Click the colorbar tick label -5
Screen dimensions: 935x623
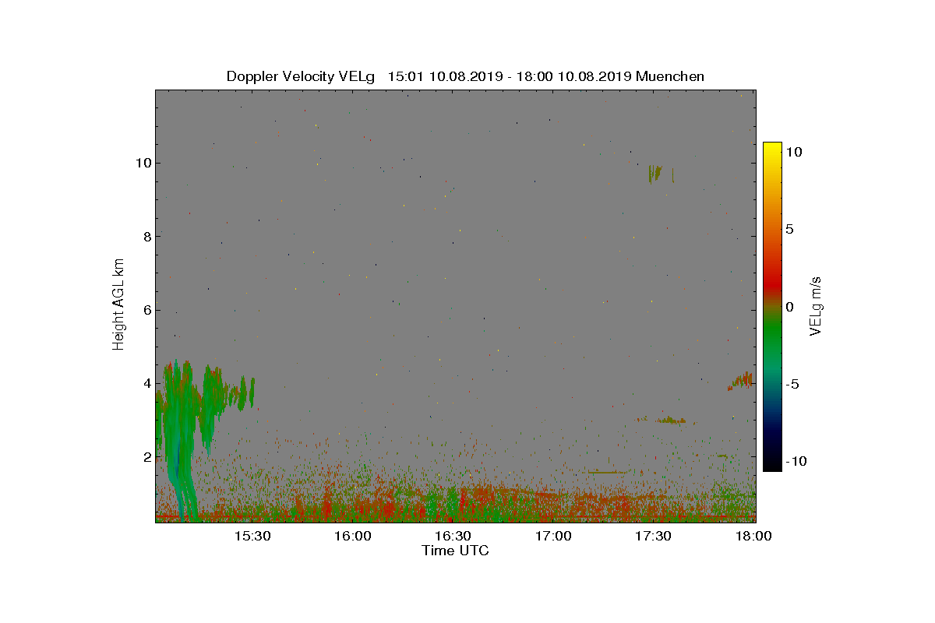[x=792, y=384]
